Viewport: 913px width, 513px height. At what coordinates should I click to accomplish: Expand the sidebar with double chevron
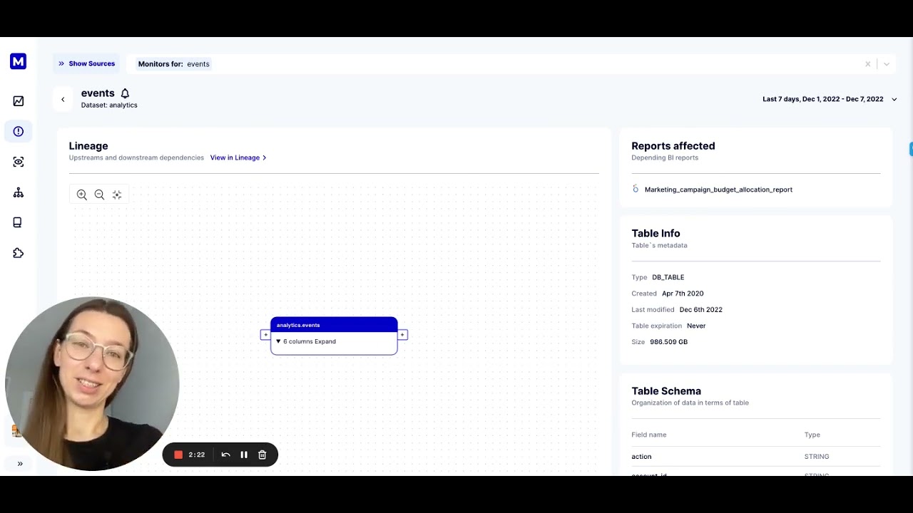click(x=20, y=464)
